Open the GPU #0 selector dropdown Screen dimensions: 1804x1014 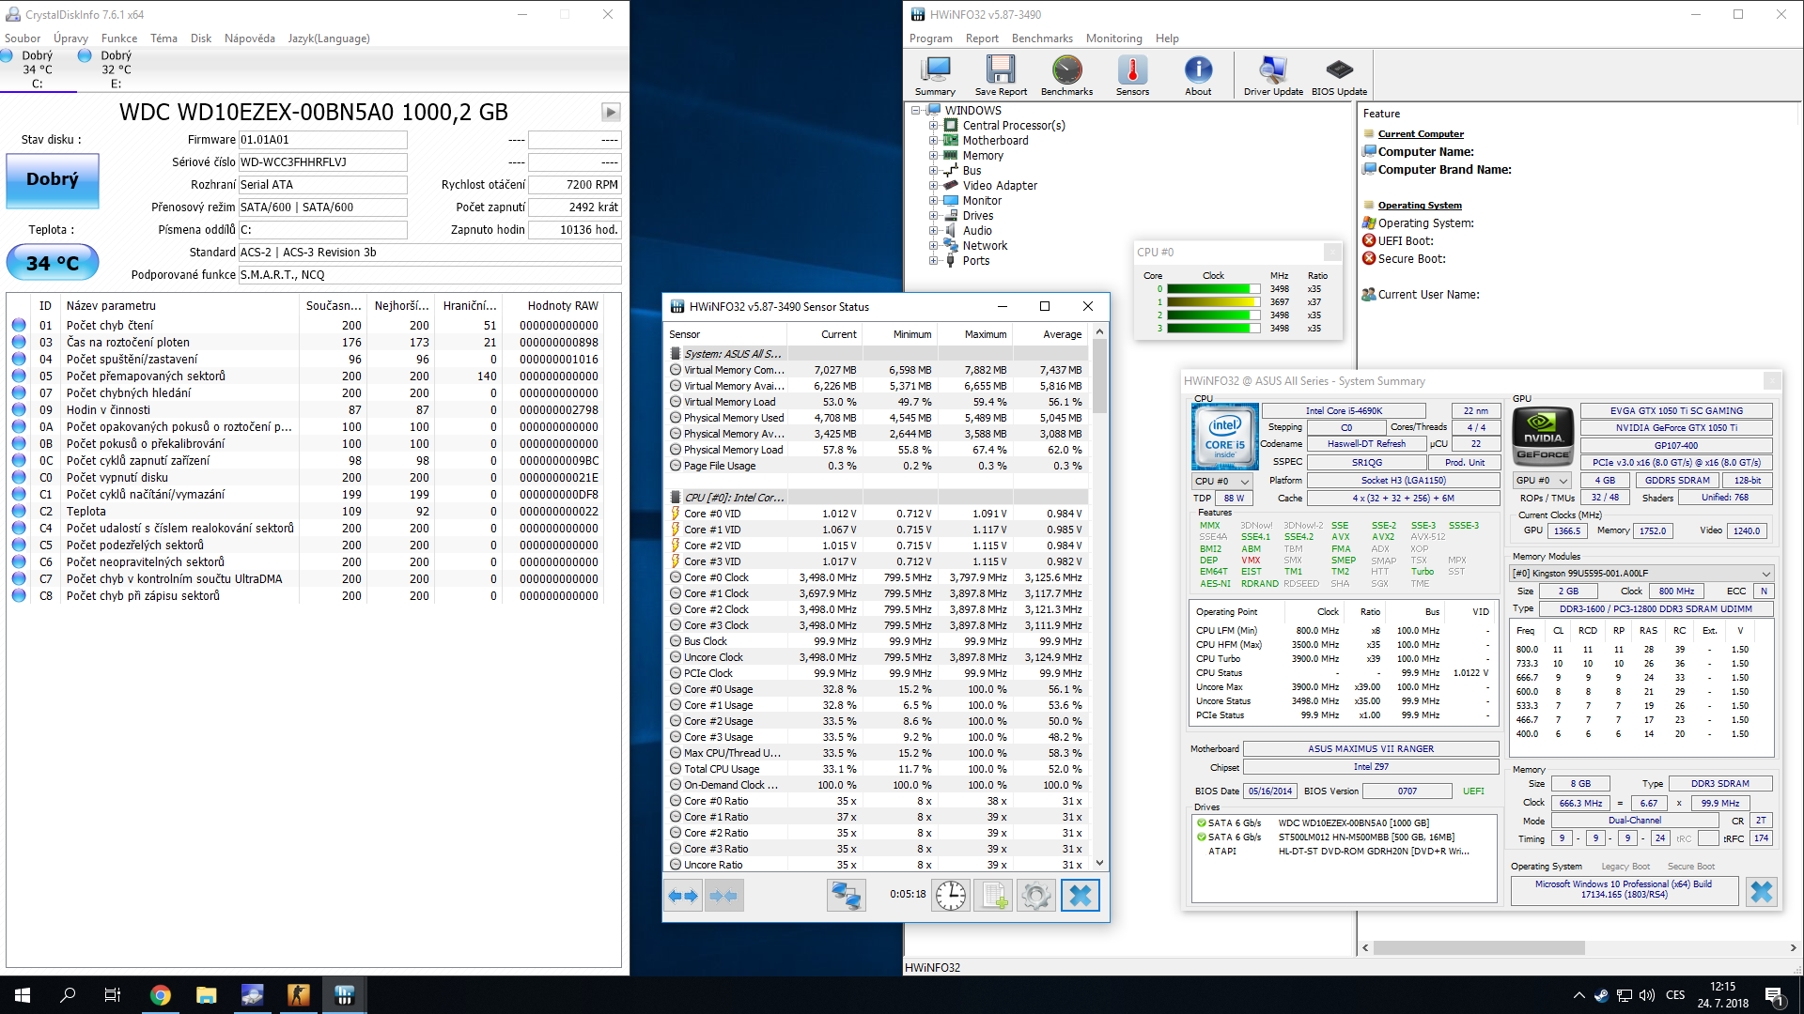(1542, 481)
